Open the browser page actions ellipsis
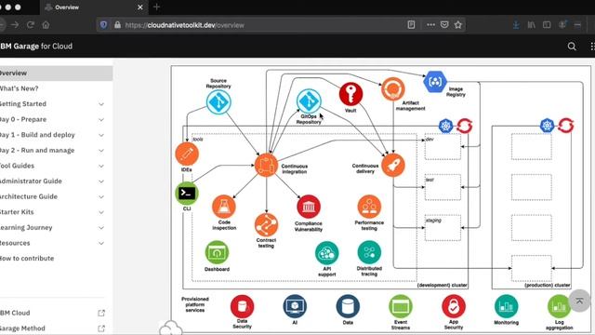This screenshot has height=335, width=595. click(x=430, y=25)
